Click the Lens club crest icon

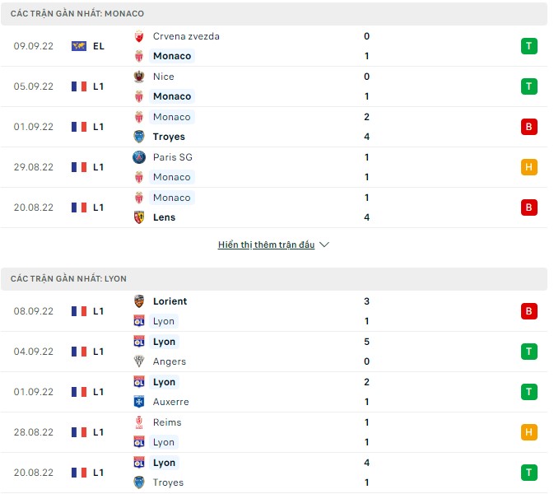pos(139,217)
